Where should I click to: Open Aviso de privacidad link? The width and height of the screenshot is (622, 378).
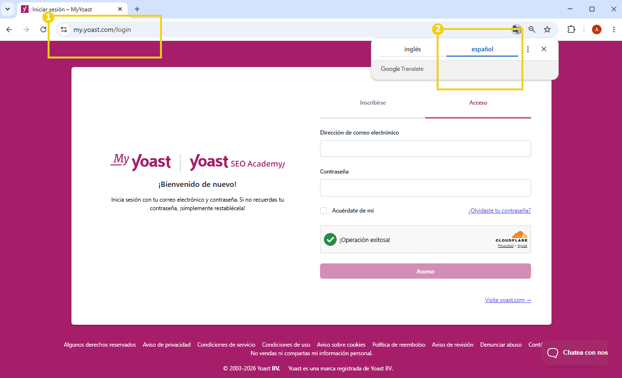(167, 345)
